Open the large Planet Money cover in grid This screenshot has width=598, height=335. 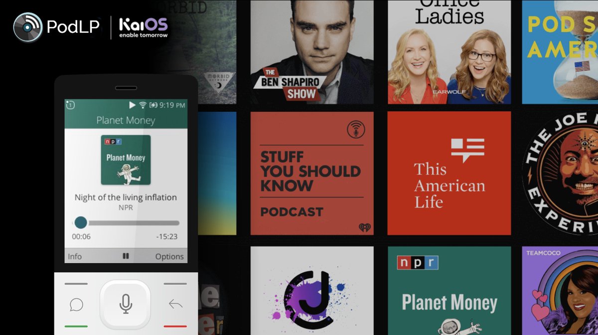click(449, 291)
